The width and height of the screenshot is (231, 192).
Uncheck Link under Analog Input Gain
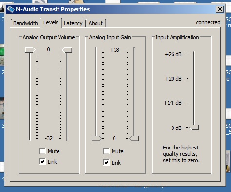point(106,162)
